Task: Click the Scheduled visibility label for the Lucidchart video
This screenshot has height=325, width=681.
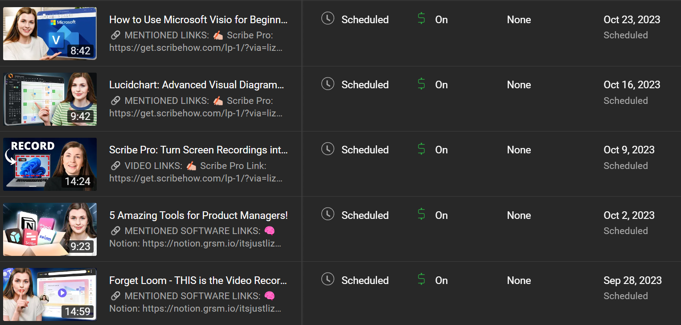Action: pyautogui.click(x=365, y=85)
